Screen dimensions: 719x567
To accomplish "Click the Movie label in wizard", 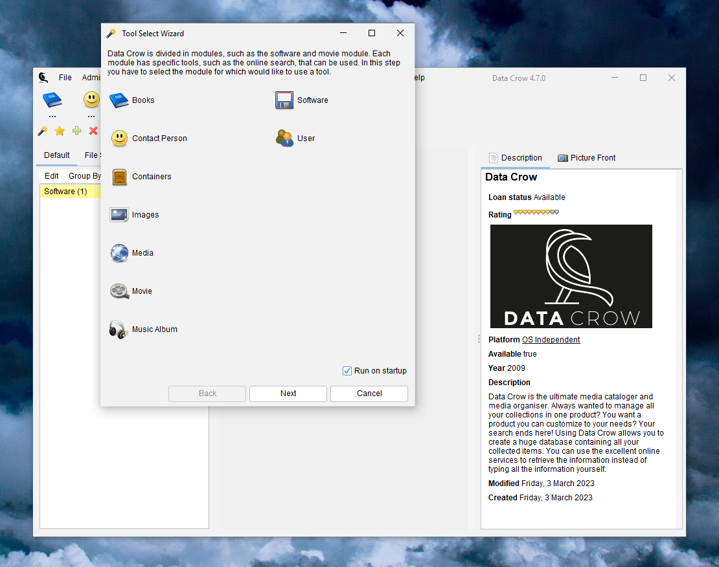I will coord(142,291).
